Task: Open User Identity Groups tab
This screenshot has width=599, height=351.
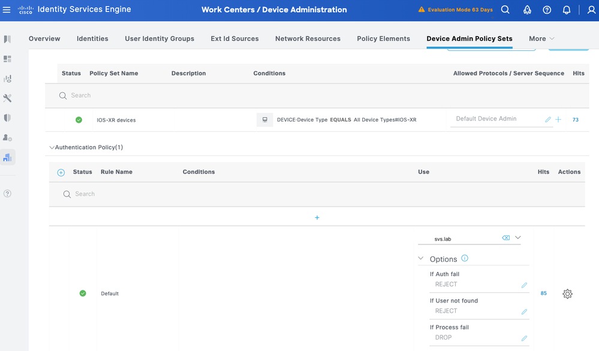Action: point(159,38)
